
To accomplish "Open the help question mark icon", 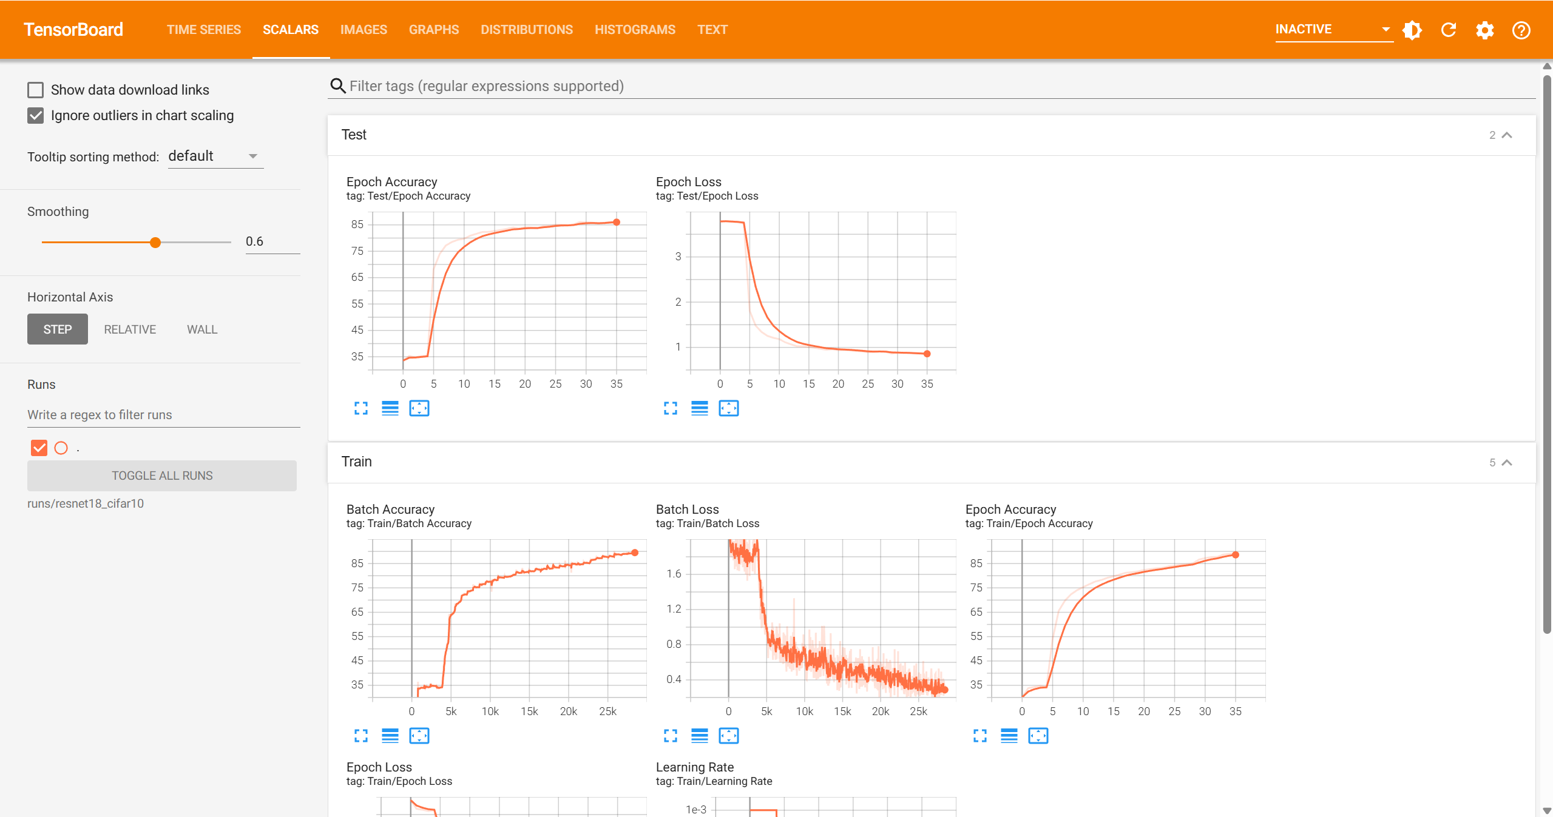I will 1521,30.
